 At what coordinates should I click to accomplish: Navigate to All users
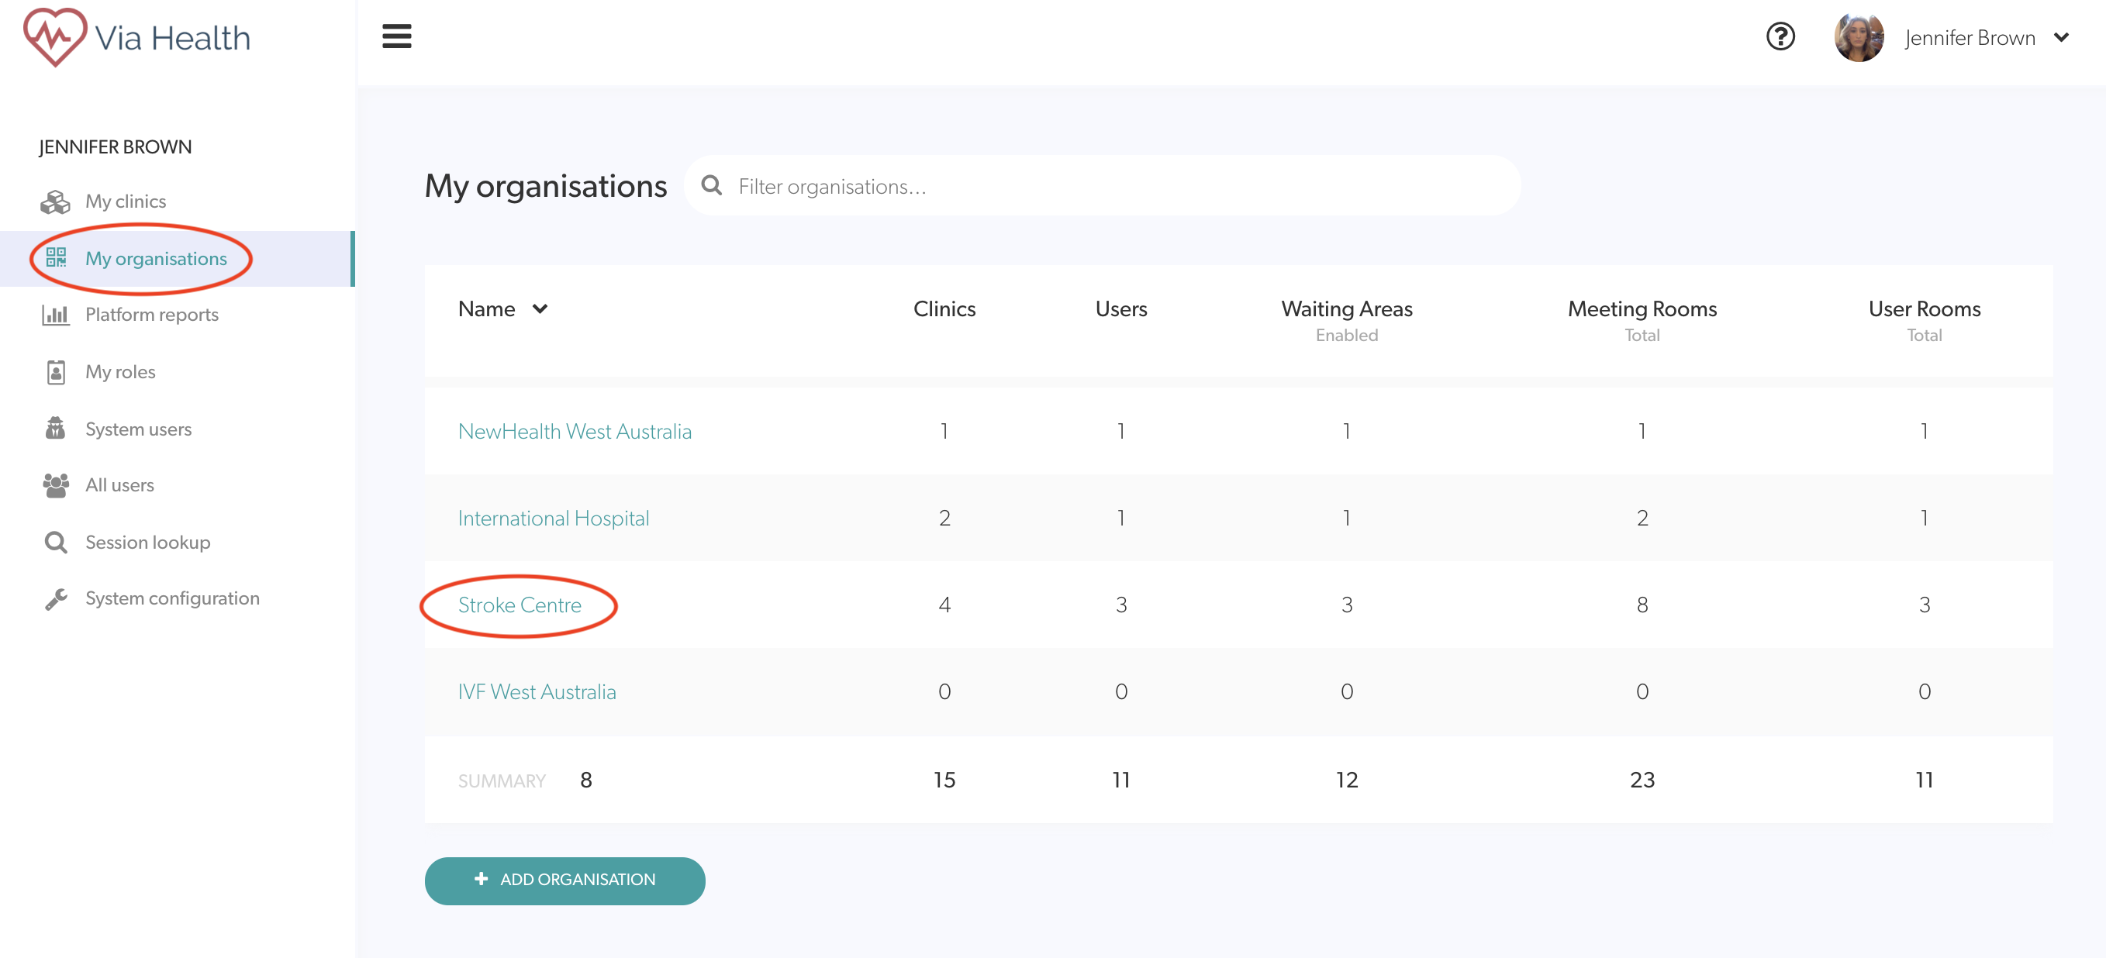119,485
